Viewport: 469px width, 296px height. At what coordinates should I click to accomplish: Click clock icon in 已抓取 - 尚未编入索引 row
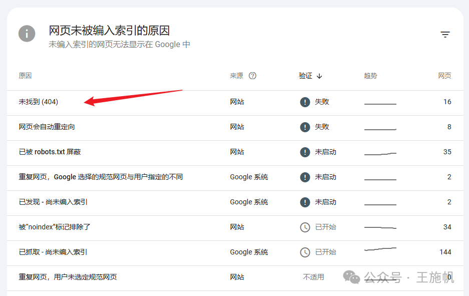305,252
